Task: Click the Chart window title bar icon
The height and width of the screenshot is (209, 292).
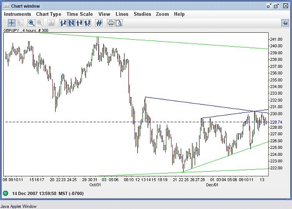Action: click(x=7, y=6)
